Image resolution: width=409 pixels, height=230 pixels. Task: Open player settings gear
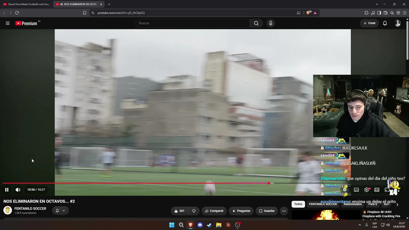pyautogui.click(x=367, y=190)
